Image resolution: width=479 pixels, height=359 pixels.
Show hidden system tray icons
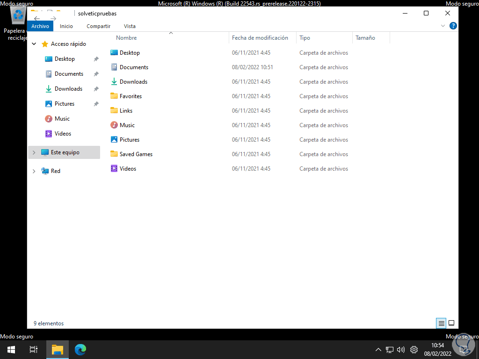click(x=378, y=350)
